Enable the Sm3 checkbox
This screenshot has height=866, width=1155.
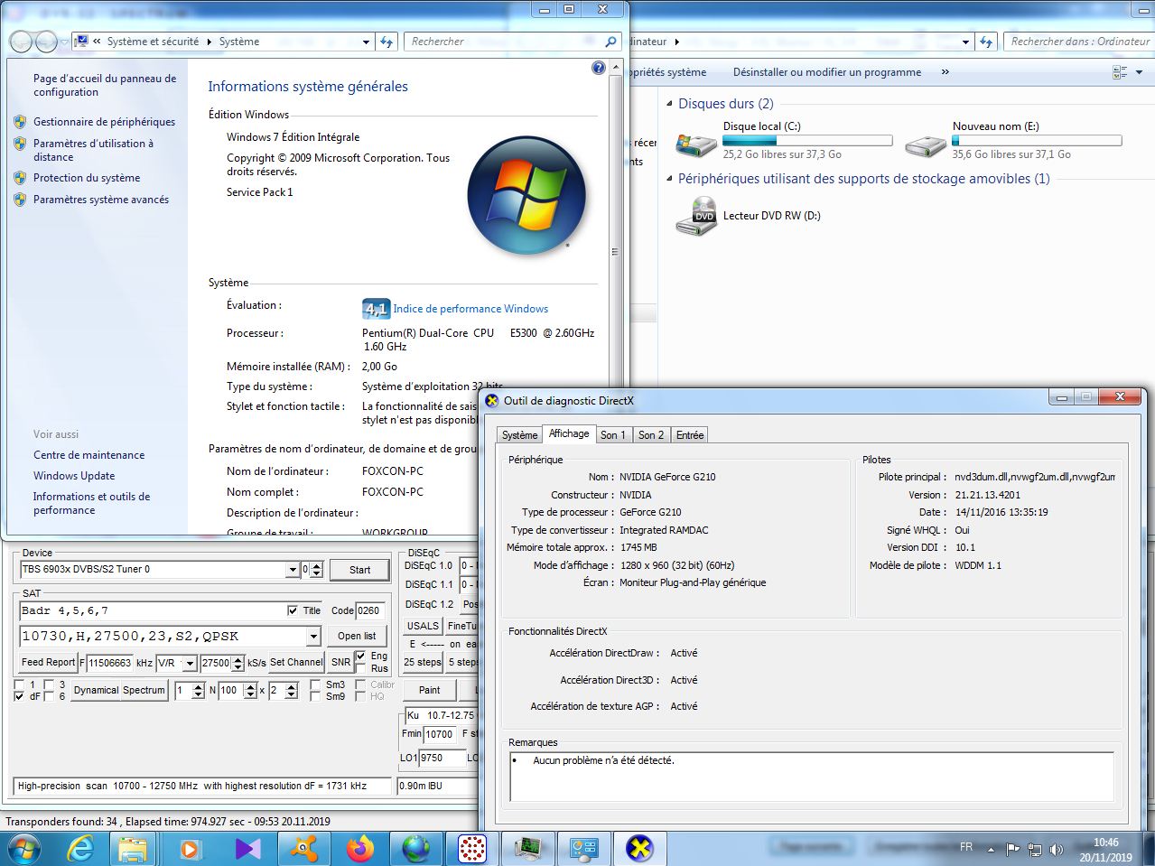click(315, 684)
